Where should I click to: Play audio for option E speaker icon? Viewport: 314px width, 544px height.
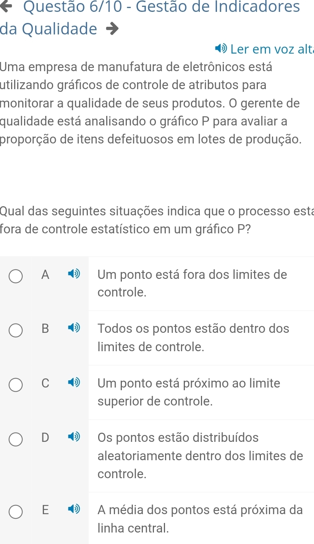point(74,510)
